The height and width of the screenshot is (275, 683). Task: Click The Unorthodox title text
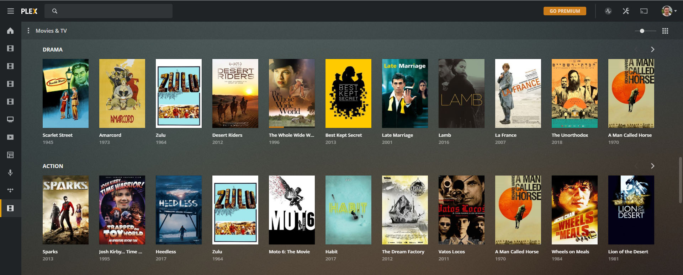click(x=570, y=135)
